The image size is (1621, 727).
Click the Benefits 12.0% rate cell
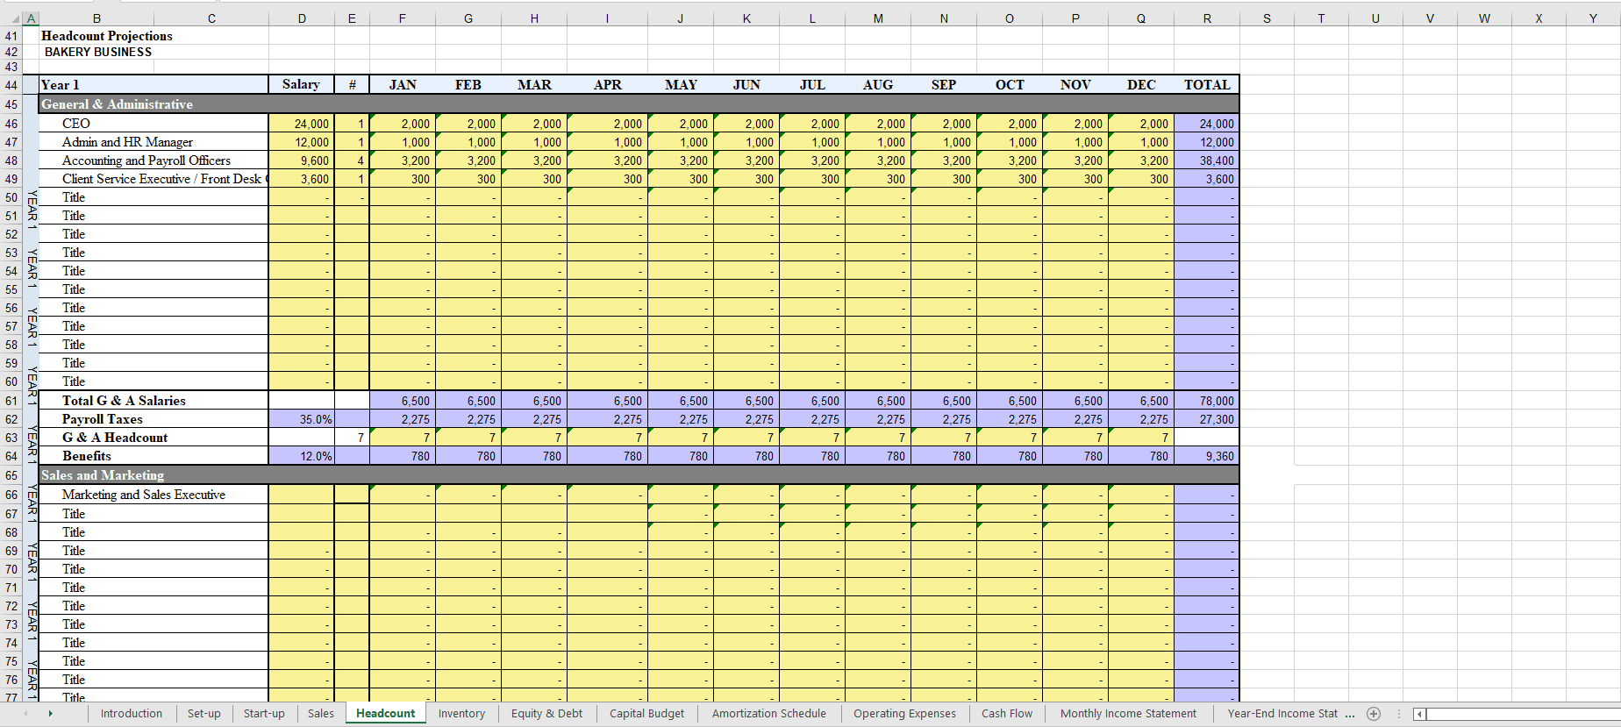(x=302, y=456)
